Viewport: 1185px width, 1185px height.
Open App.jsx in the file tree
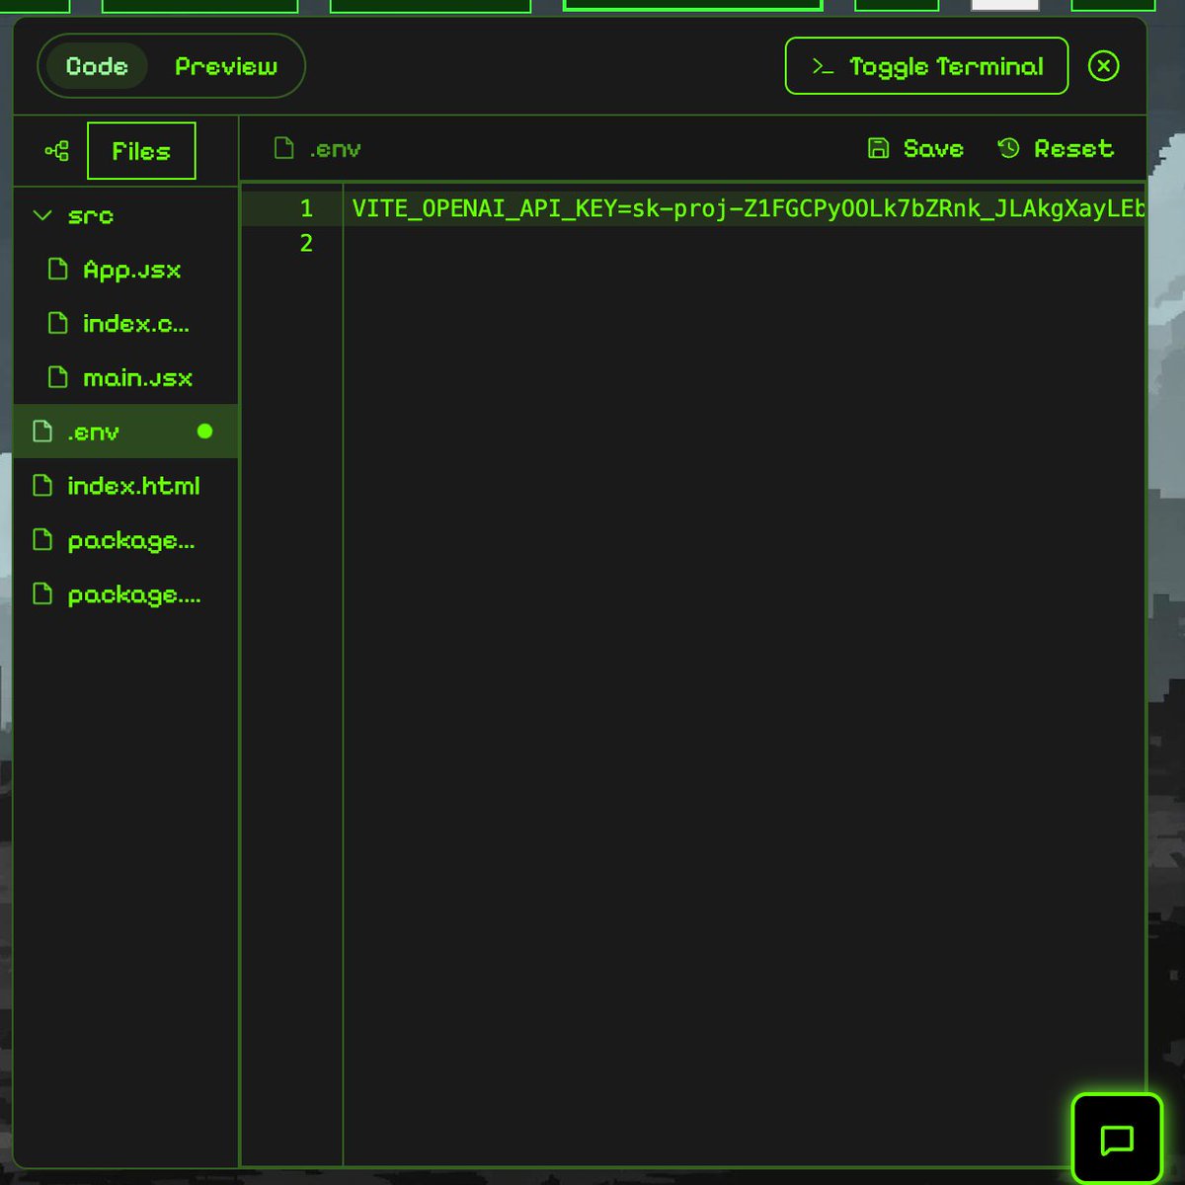(x=125, y=270)
